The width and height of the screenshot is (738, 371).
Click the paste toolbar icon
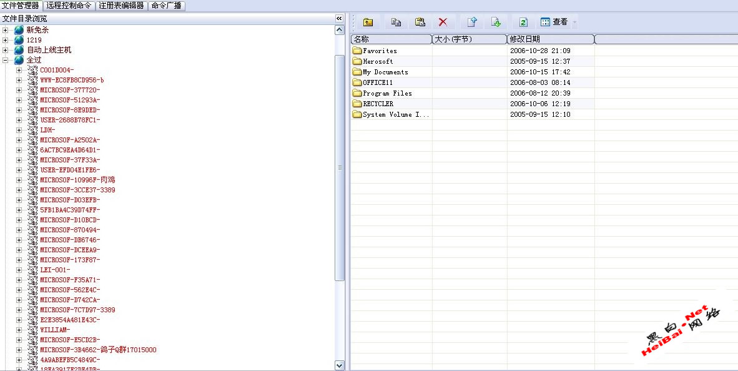click(420, 22)
